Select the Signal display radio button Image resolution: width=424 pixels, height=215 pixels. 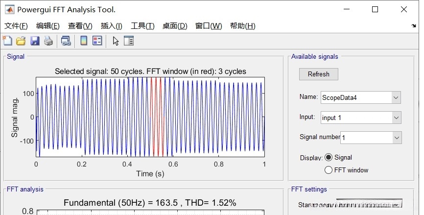tap(328, 157)
